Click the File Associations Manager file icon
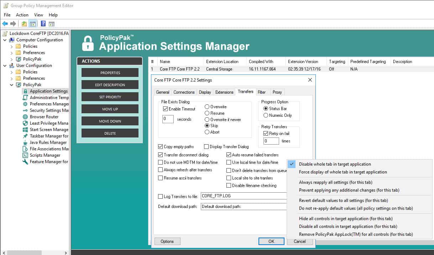This screenshot has height=255, width=434. (25, 149)
